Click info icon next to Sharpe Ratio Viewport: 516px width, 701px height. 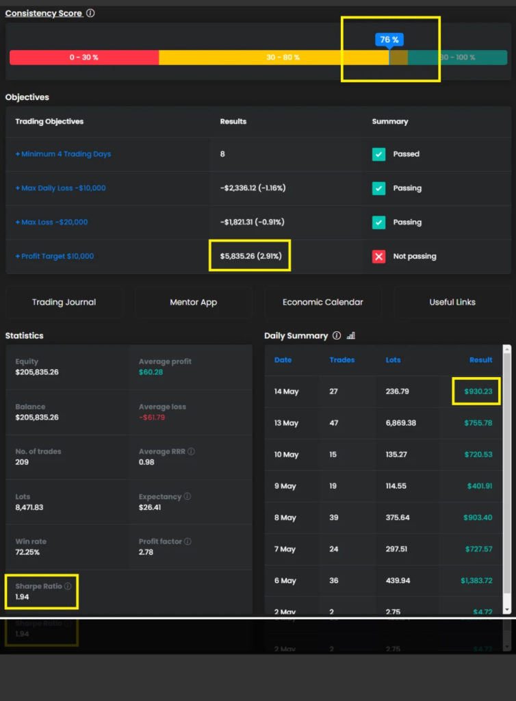tap(68, 586)
